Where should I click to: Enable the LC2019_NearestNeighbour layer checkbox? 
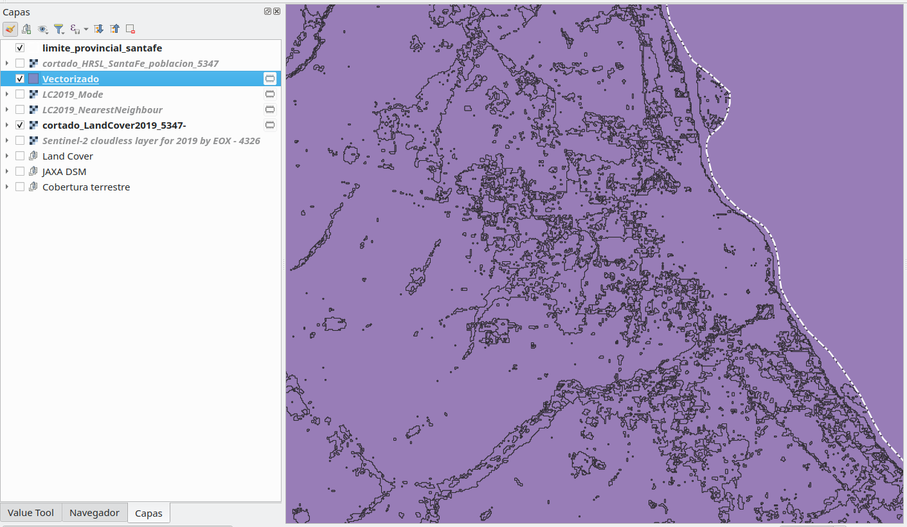click(20, 109)
